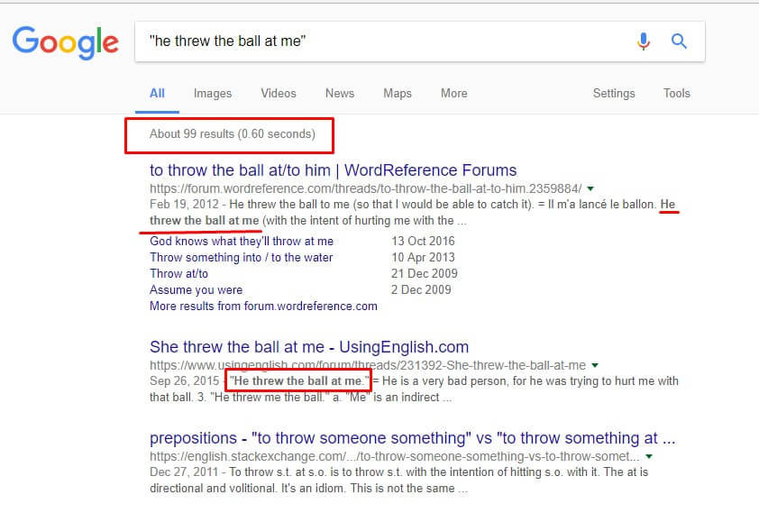Open the Settings menu
Viewport: 759px width, 513px height.
pos(614,94)
